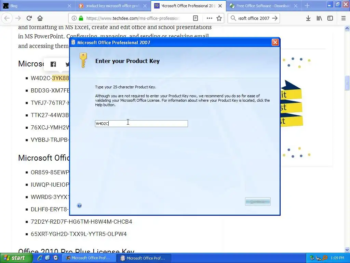Open the tray magnifier icon
Image resolution: width=350 pixels, height=263 pixels.
(x=325, y=258)
